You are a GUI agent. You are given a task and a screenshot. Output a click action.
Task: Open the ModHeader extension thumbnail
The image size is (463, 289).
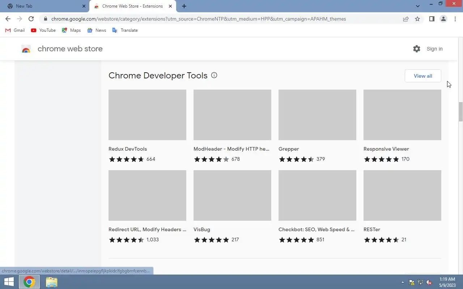pos(232,115)
